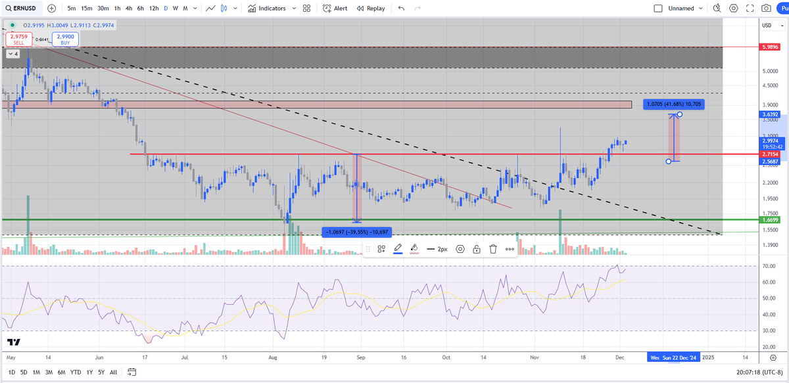Take a chart snapshot with the camera icon
Screen dimensions: 789x383
pyautogui.click(x=765, y=8)
